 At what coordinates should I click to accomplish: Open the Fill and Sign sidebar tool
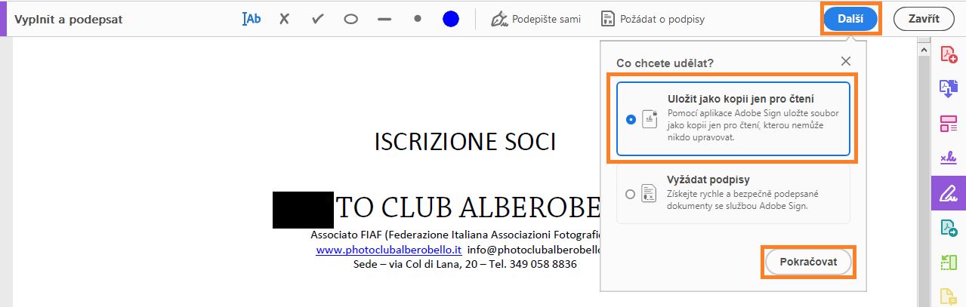[x=948, y=193]
